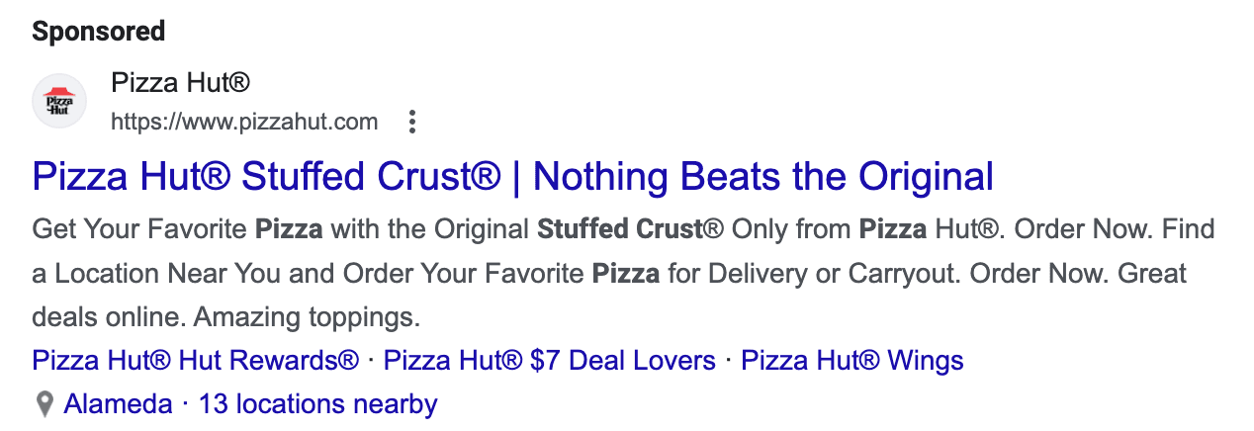The image size is (1254, 431).
Task: Click the Pizza Hut® advertiser name
Action: tap(181, 82)
